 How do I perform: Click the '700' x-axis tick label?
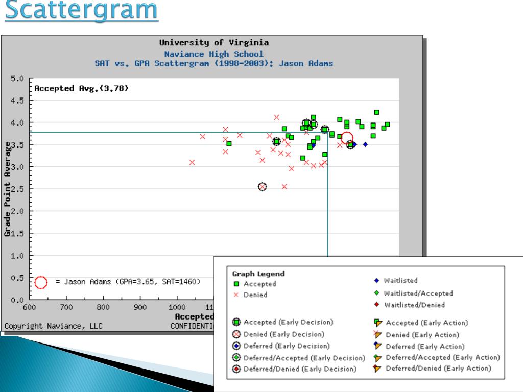tap(66, 307)
